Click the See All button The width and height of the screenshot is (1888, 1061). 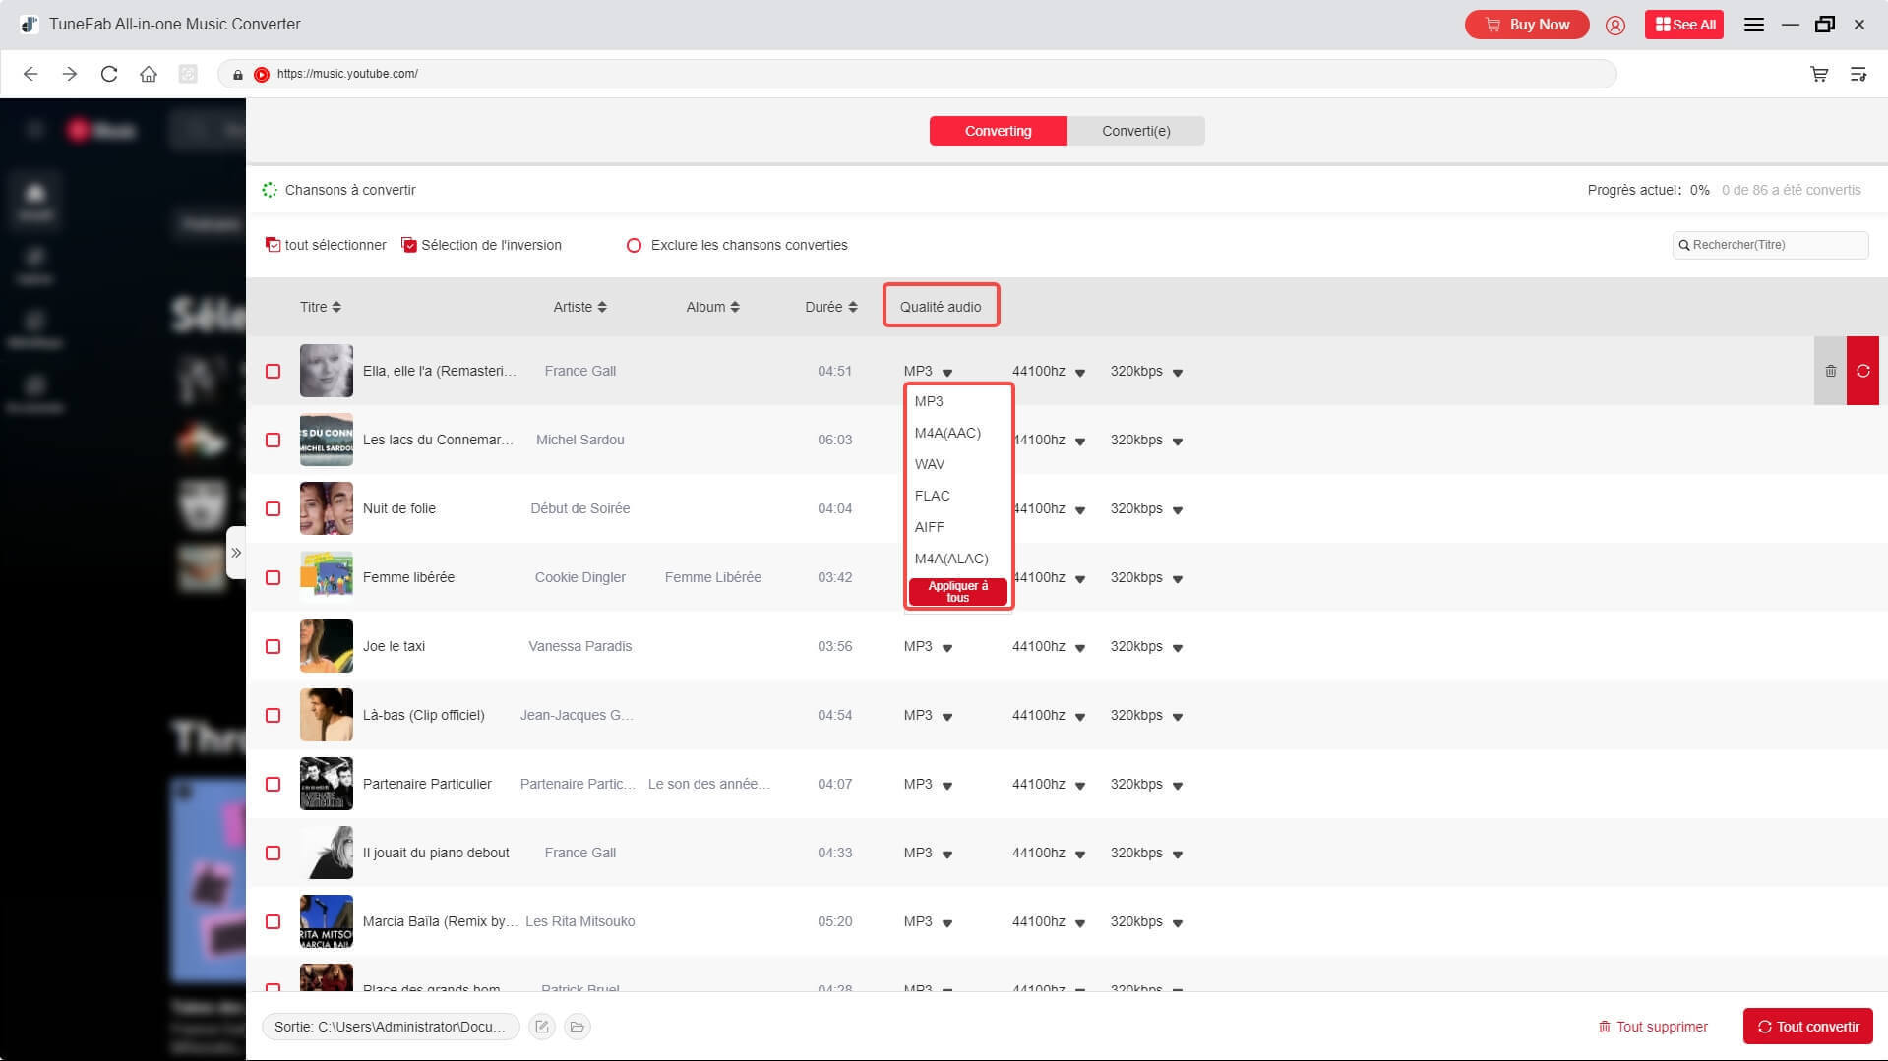coord(1683,25)
